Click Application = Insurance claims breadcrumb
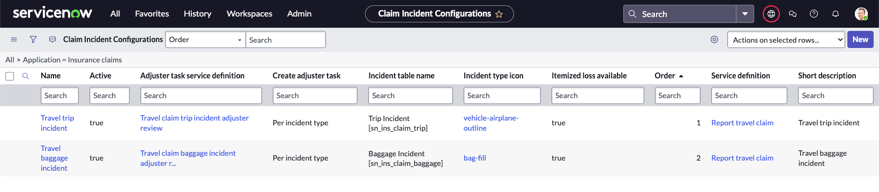 click(x=72, y=60)
